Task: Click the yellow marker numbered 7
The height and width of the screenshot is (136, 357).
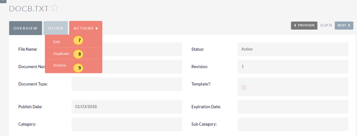Action: click(x=78, y=40)
